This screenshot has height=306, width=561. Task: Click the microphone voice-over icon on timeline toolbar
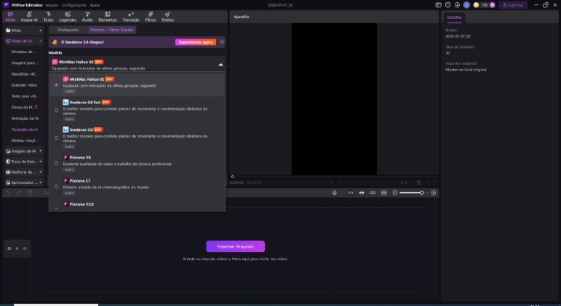334,192
